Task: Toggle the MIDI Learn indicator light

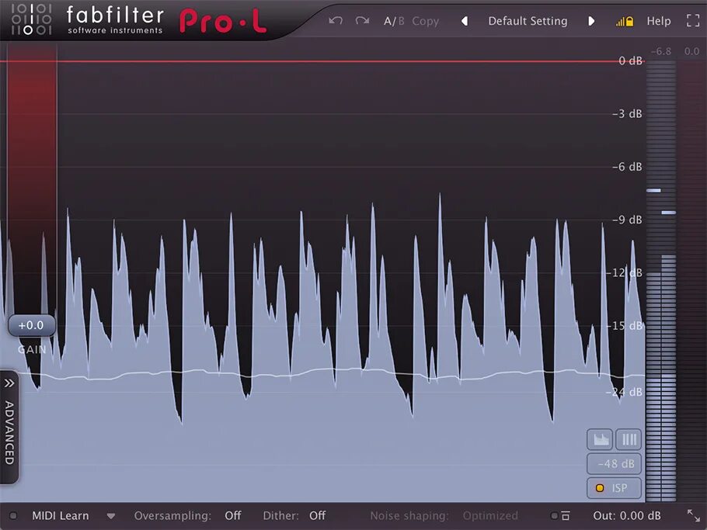Action: pyautogui.click(x=13, y=515)
